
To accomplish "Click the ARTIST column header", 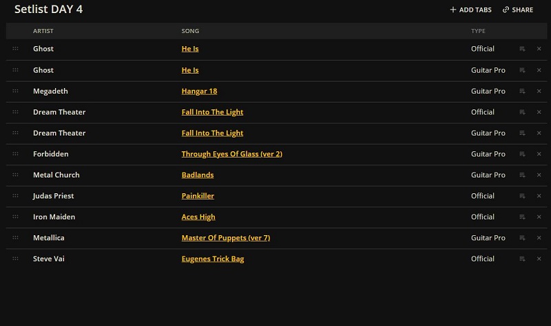I will click(x=43, y=31).
